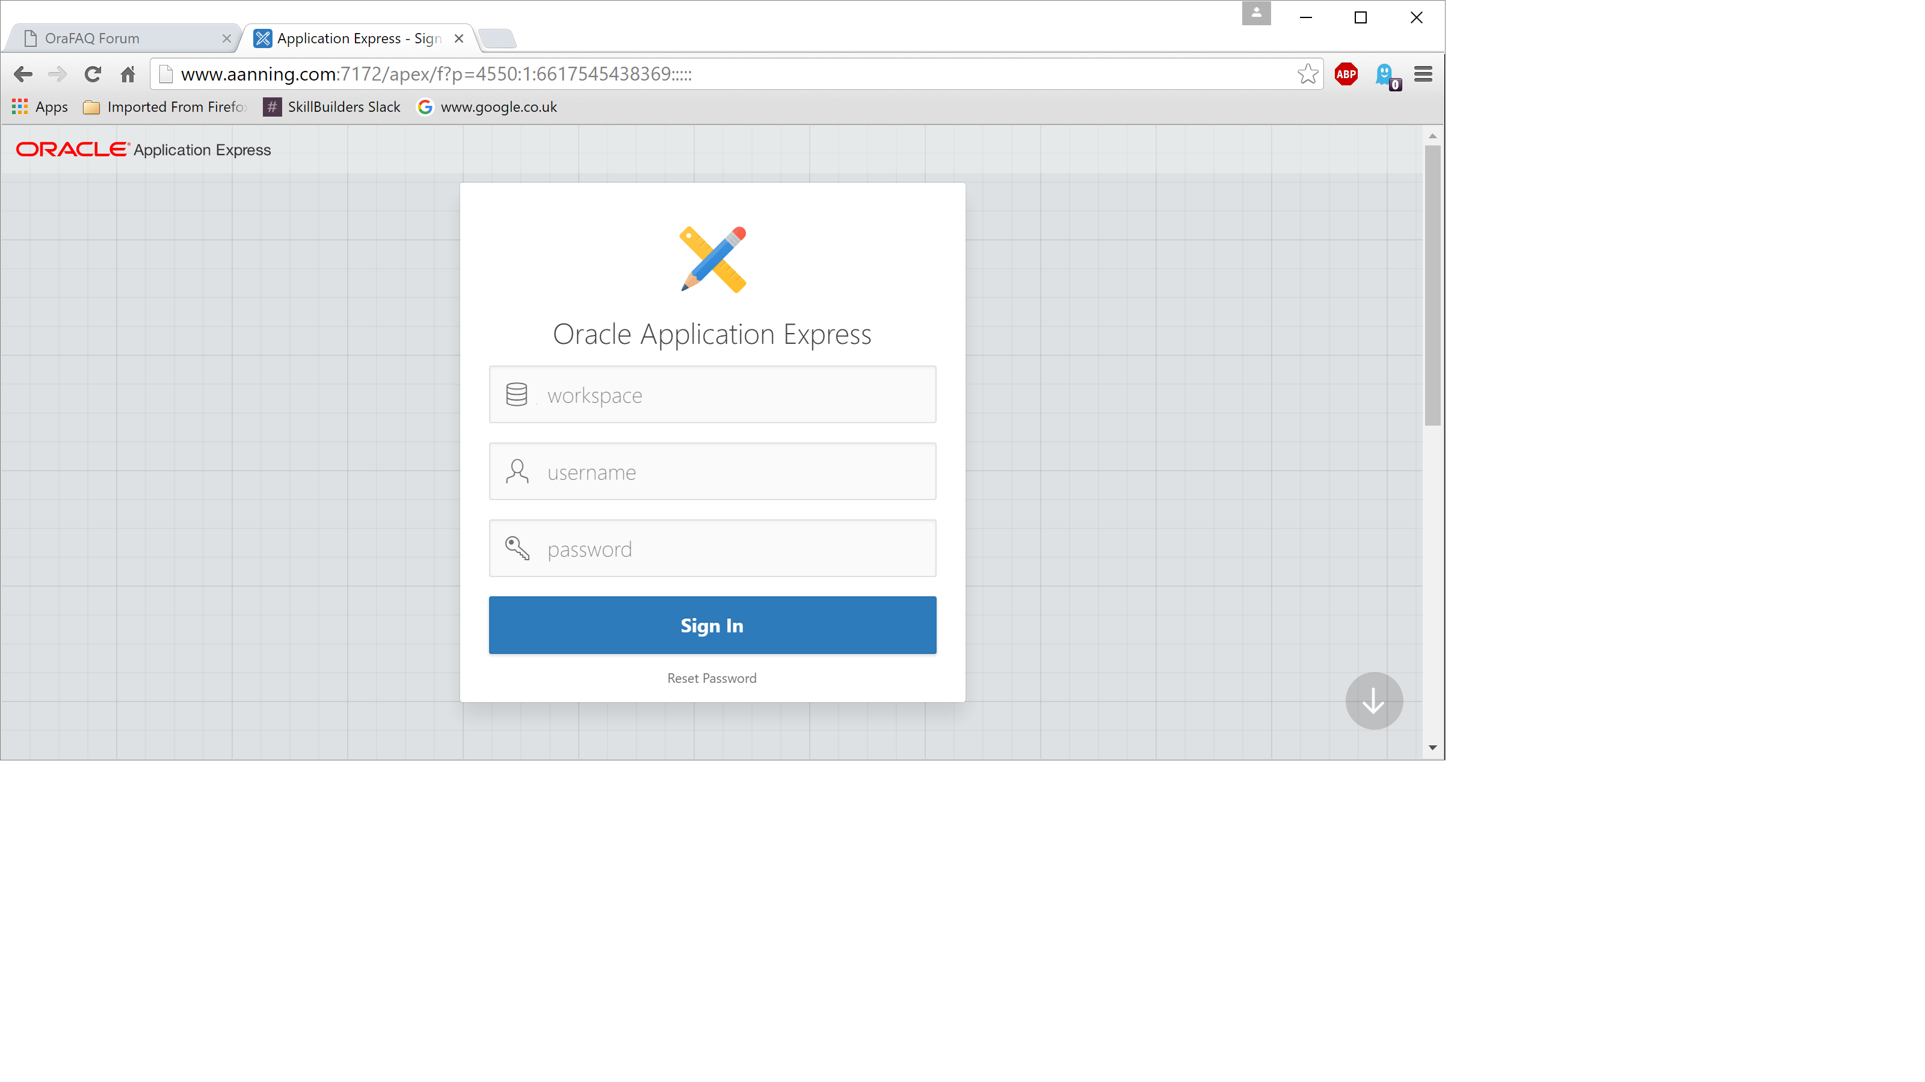The width and height of the screenshot is (1925, 1082).
Task: Click the scrollbar down arrow
Action: coord(1432,747)
